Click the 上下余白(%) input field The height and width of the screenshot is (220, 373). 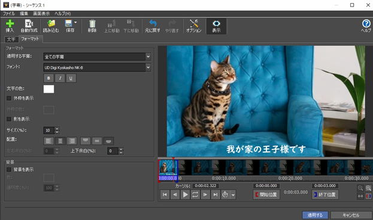click(113, 151)
